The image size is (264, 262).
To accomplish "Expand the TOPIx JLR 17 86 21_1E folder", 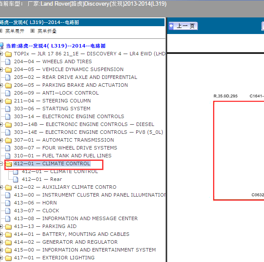I will (x=1, y=54).
